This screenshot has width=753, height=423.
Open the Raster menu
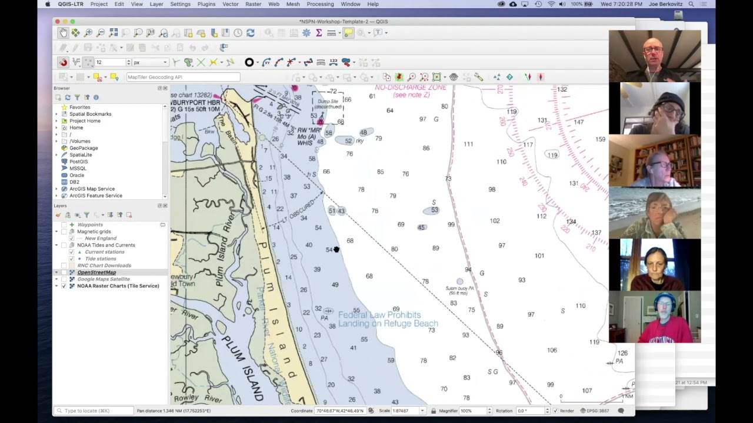click(x=254, y=4)
